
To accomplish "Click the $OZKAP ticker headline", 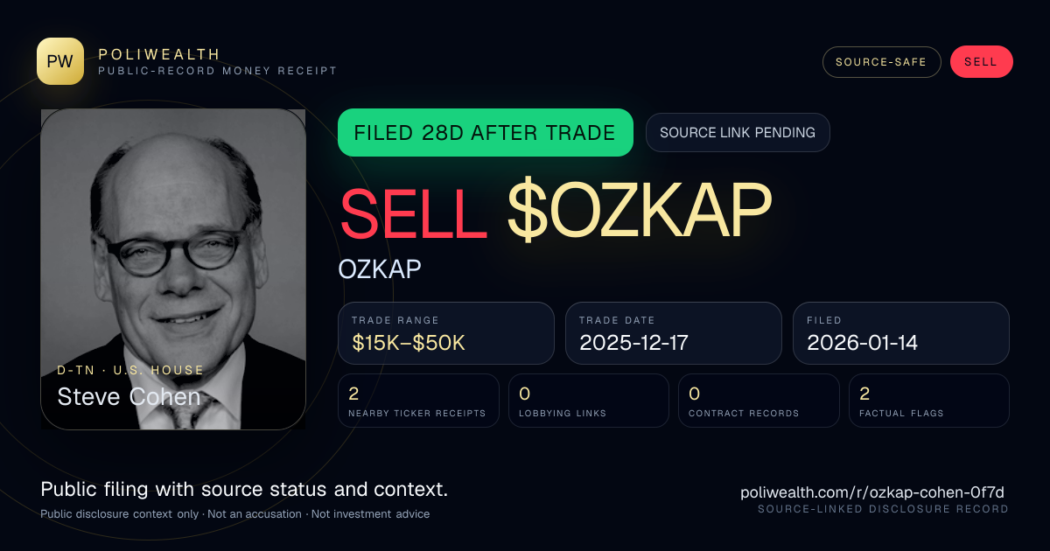I will pos(639,212).
